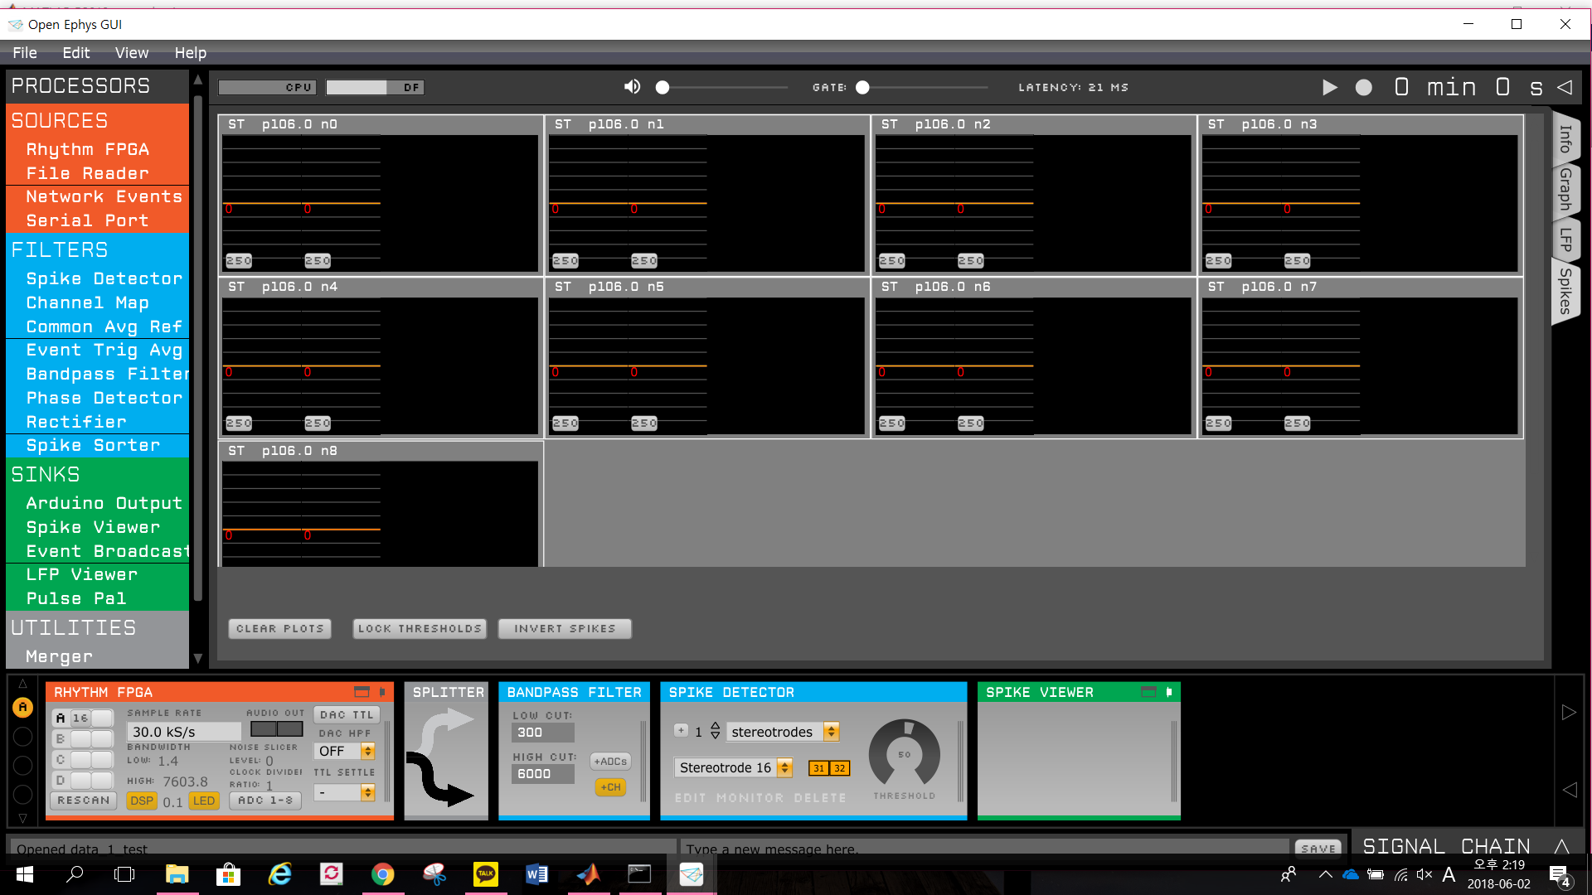Open stereotrodes electrode type dropdown
The height and width of the screenshot is (895, 1592).
coord(783,732)
